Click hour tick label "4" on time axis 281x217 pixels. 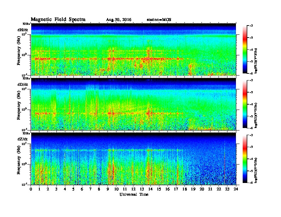point(65,189)
